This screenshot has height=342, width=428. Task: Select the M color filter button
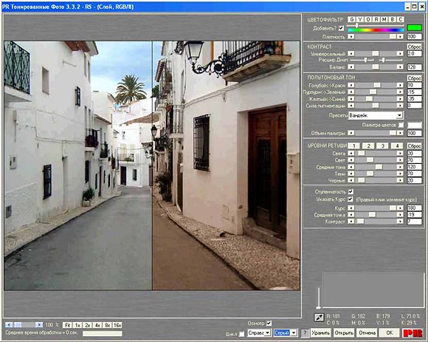tap(384, 19)
